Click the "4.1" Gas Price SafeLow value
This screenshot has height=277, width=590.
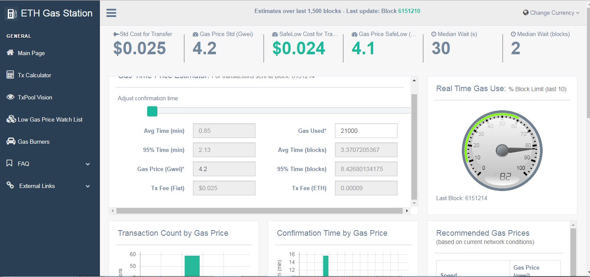tap(363, 48)
